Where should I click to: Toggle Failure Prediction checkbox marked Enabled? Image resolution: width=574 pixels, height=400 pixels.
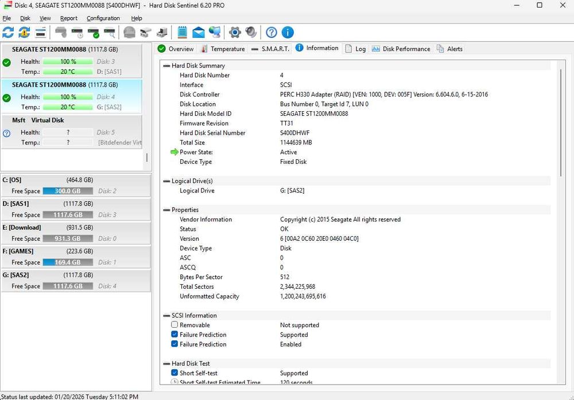(x=174, y=344)
